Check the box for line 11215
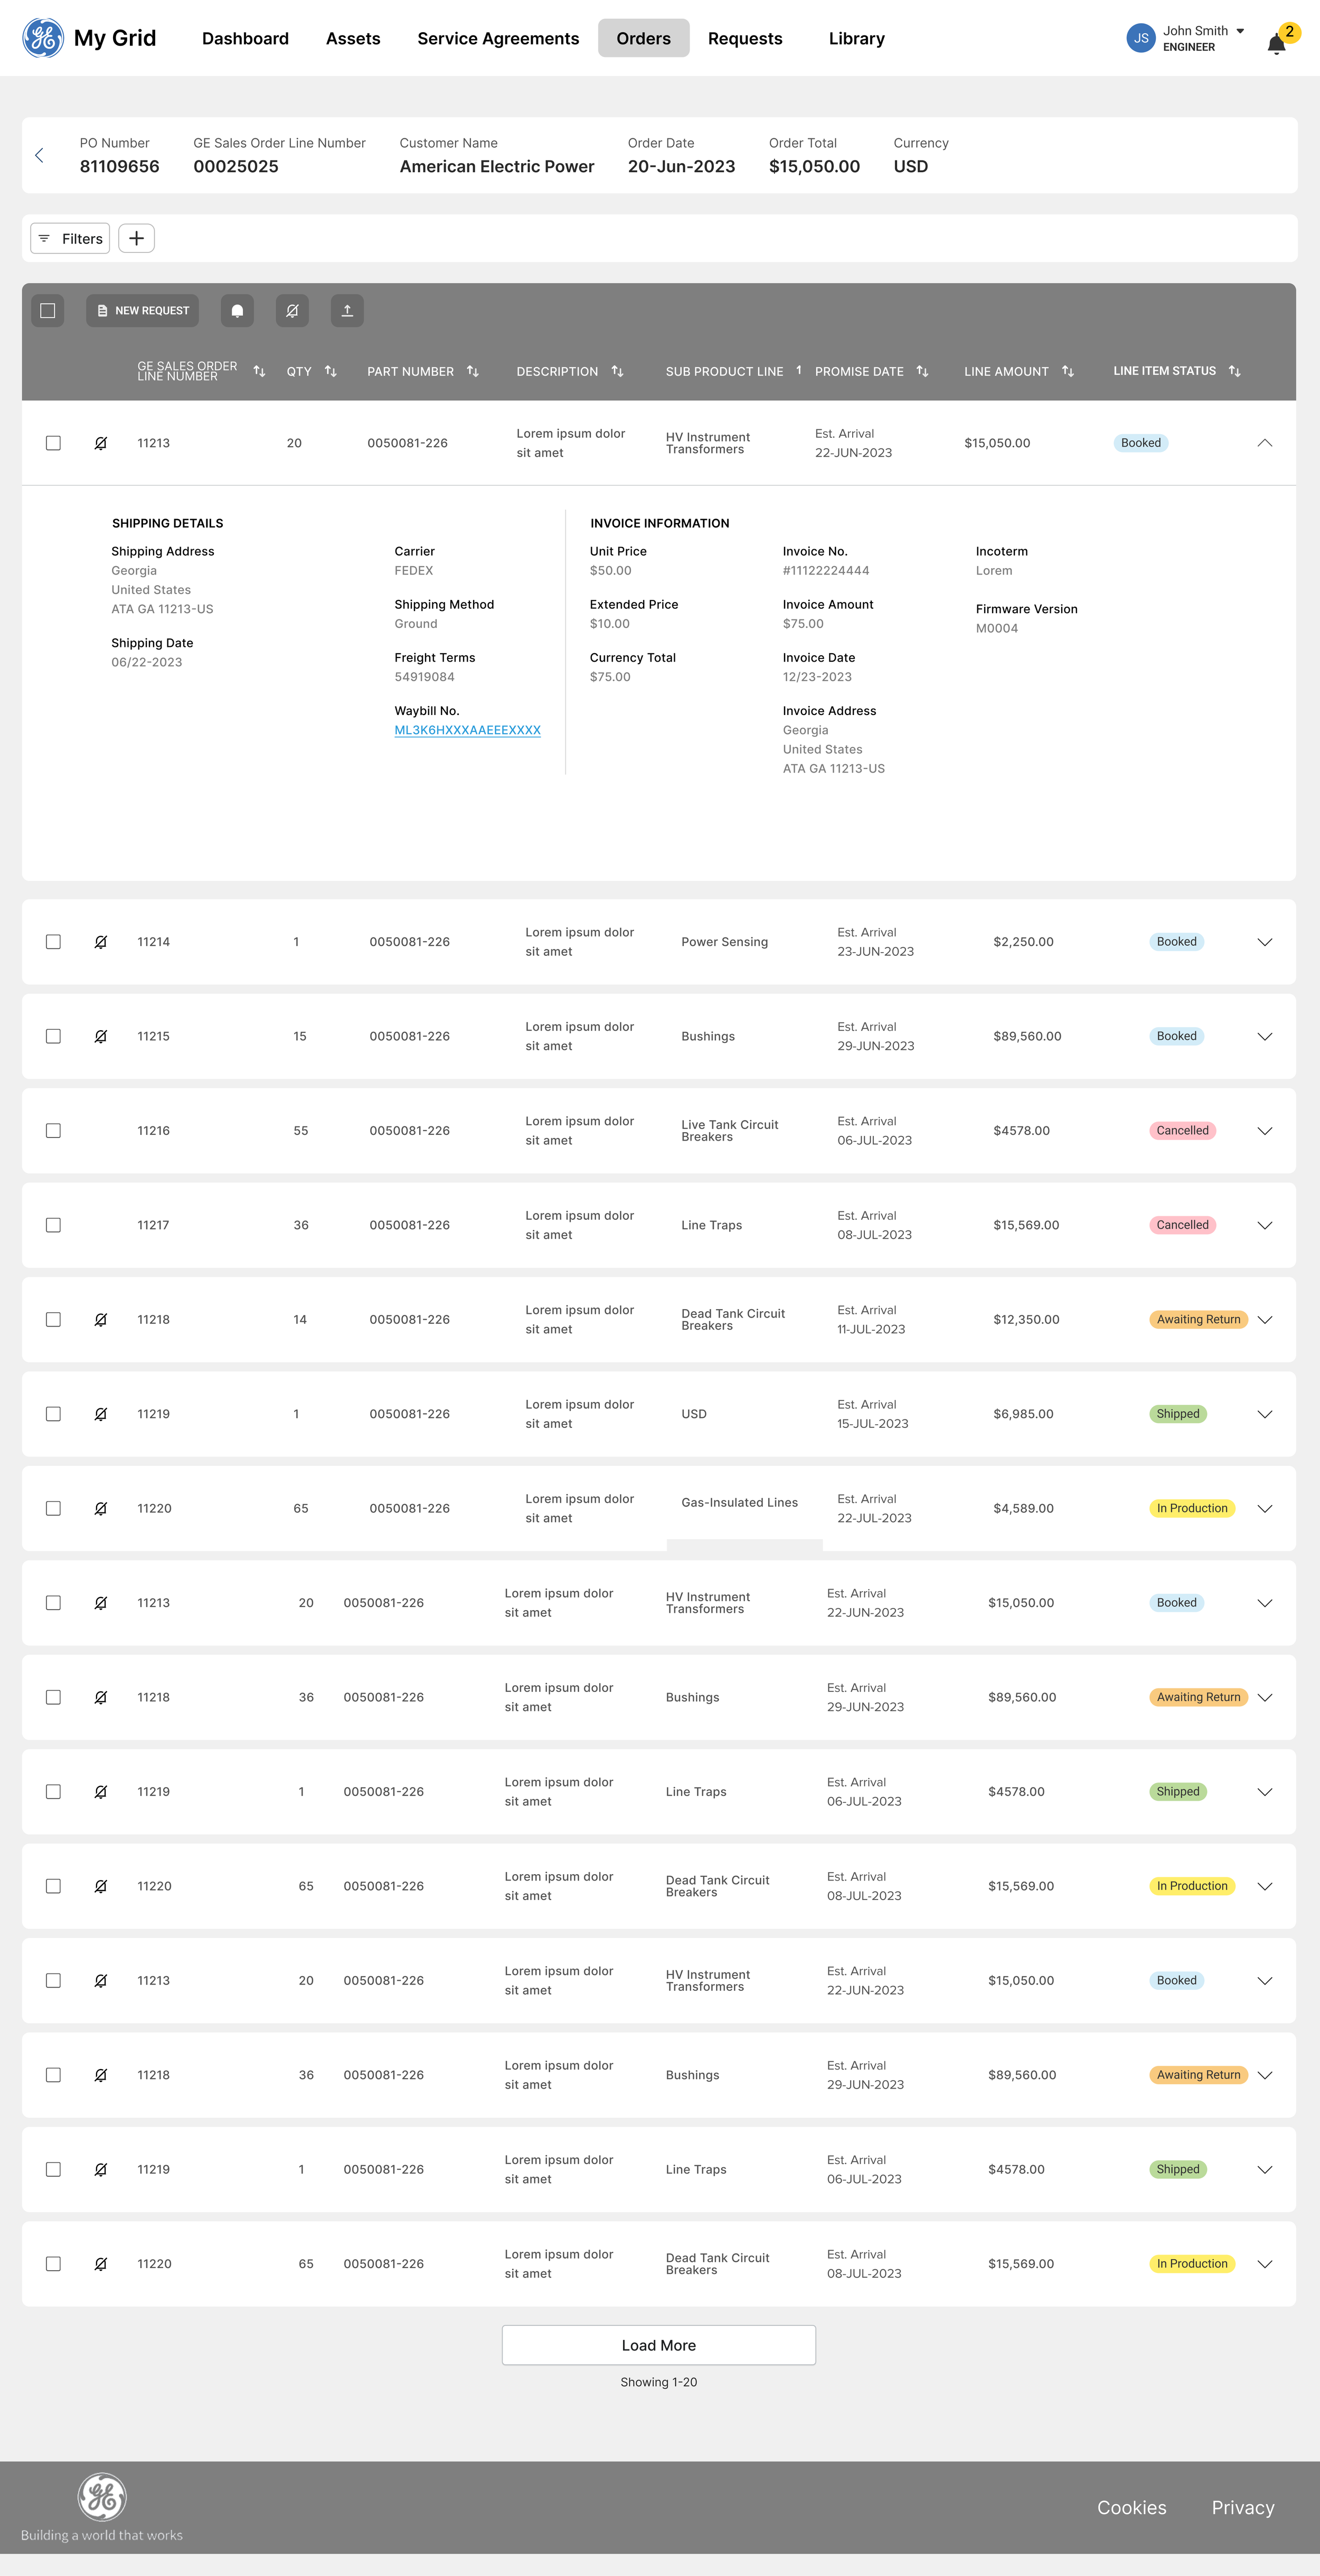Image resolution: width=1320 pixels, height=2576 pixels. tap(54, 1036)
